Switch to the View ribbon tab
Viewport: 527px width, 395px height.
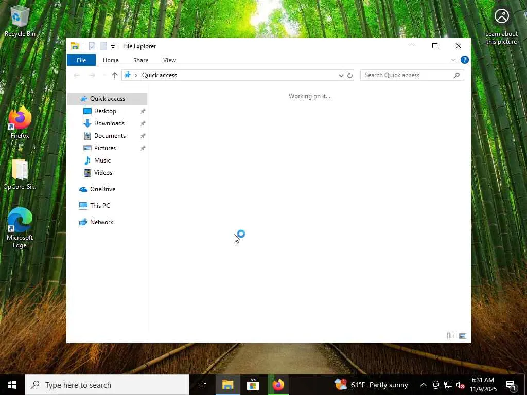pos(169,60)
